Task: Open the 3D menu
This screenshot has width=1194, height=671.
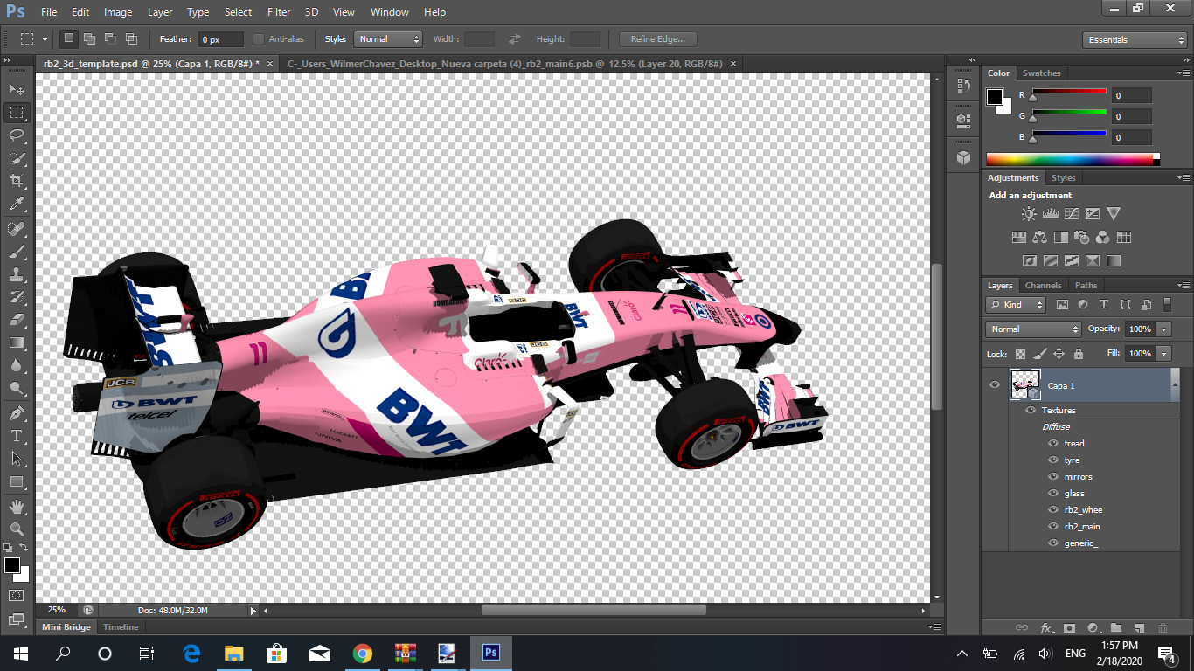Action: [311, 12]
